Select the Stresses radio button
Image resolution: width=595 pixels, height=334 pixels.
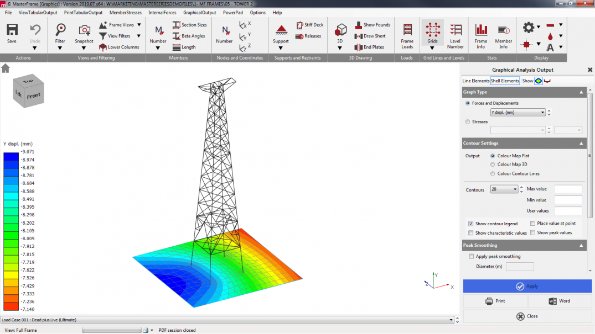tap(468, 121)
